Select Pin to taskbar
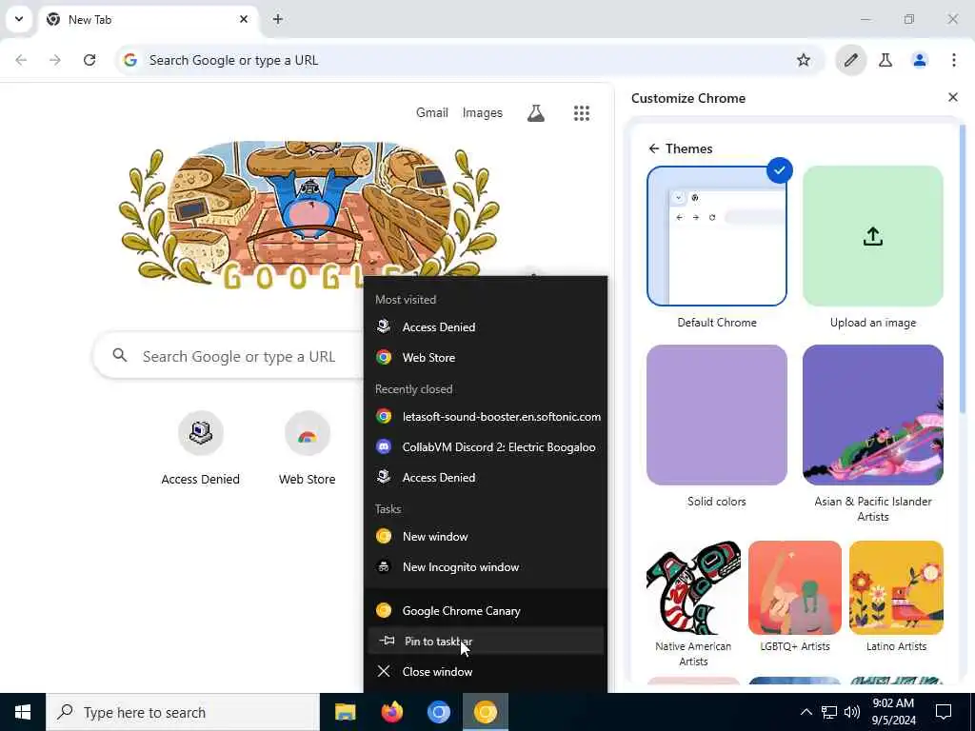Viewport: 975px width, 731px height. point(485,641)
